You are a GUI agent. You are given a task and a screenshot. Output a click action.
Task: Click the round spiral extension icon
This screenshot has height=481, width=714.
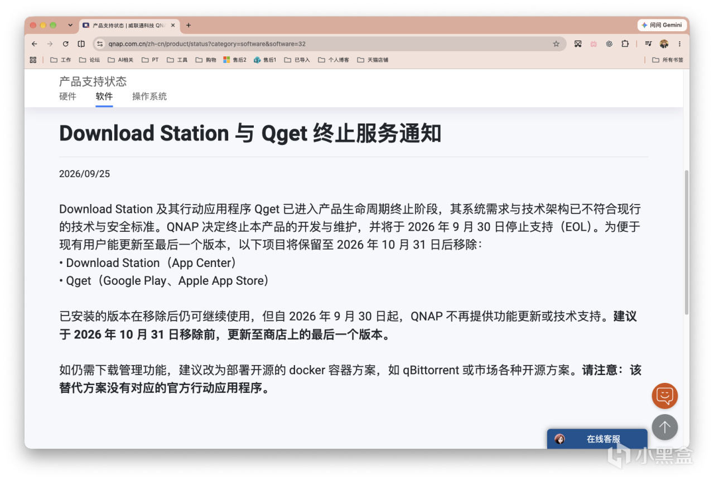click(x=609, y=44)
